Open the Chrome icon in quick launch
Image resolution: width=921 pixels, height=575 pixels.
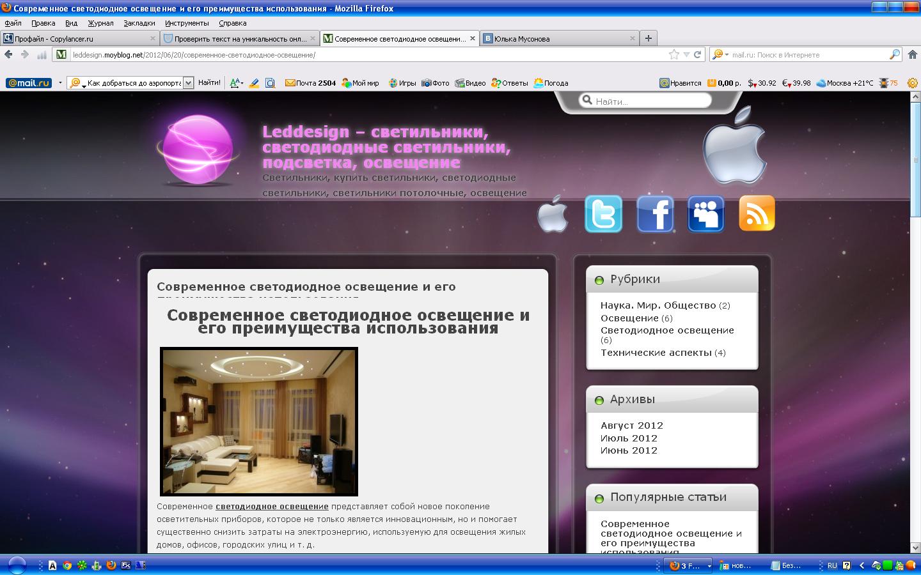67,565
